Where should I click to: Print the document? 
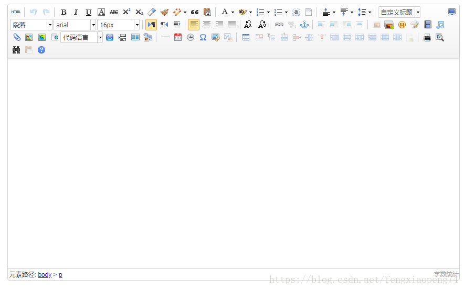tap(427, 37)
